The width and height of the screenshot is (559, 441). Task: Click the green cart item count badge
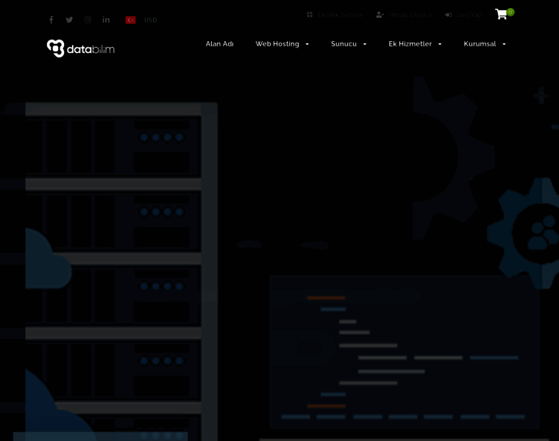pos(510,12)
